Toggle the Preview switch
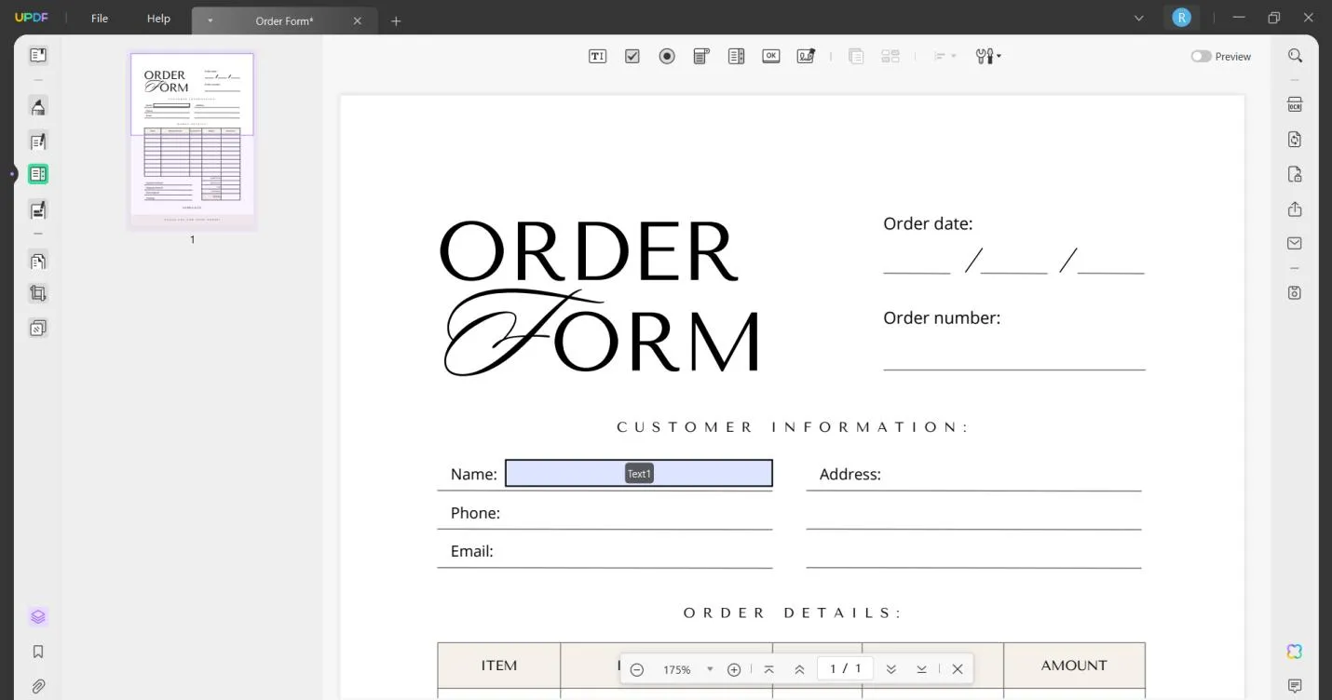This screenshot has height=700, width=1332. 1201,57
